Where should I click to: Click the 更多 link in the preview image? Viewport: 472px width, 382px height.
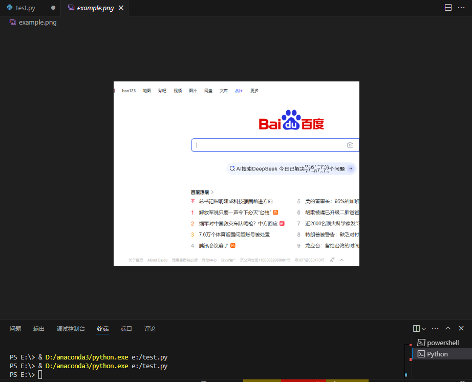pyautogui.click(x=254, y=91)
